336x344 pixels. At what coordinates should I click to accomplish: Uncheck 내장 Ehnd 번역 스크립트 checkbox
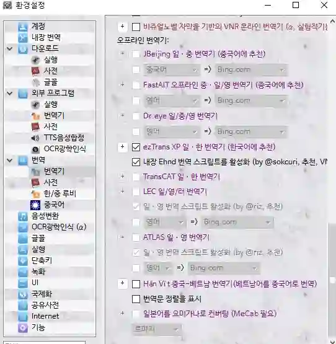136,162
